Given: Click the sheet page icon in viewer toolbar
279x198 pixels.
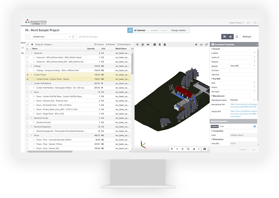Looking at the screenshot, I should 165,44.
